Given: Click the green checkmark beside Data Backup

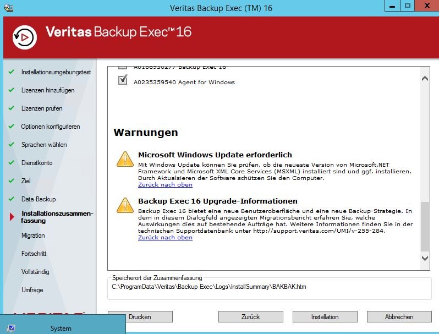Looking at the screenshot, I should tap(11, 199).
